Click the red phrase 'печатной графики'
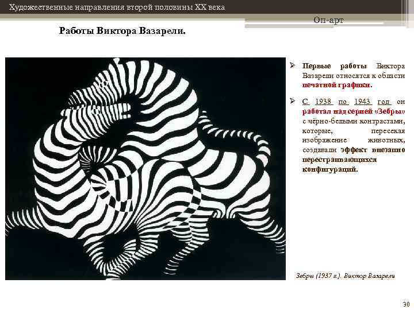This screenshot has width=414, height=310. pos(336,85)
